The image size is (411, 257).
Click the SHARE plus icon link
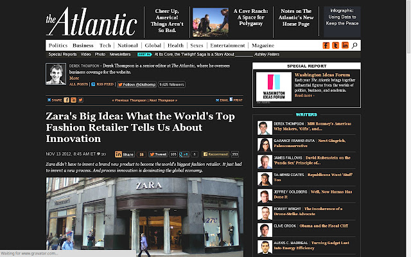click(x=55, y=100)
